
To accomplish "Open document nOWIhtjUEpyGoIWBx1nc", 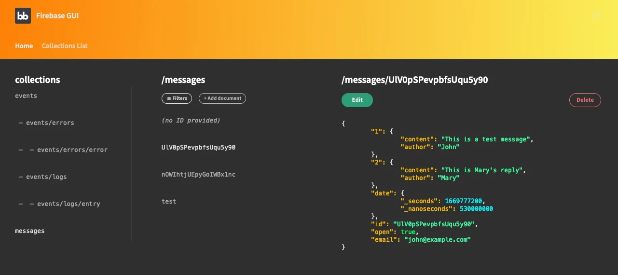I will click(198, 174).
